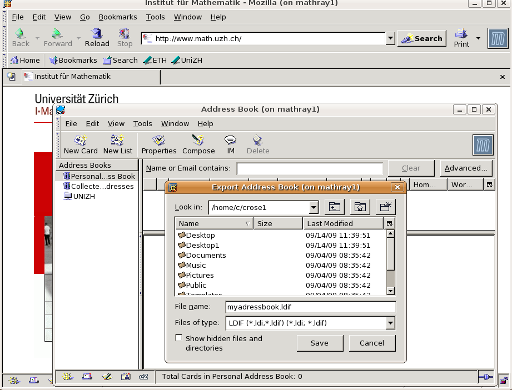Click the IM speech bubble icon
The height and width of the screenshot is (390, 512).
coord(230,141)
